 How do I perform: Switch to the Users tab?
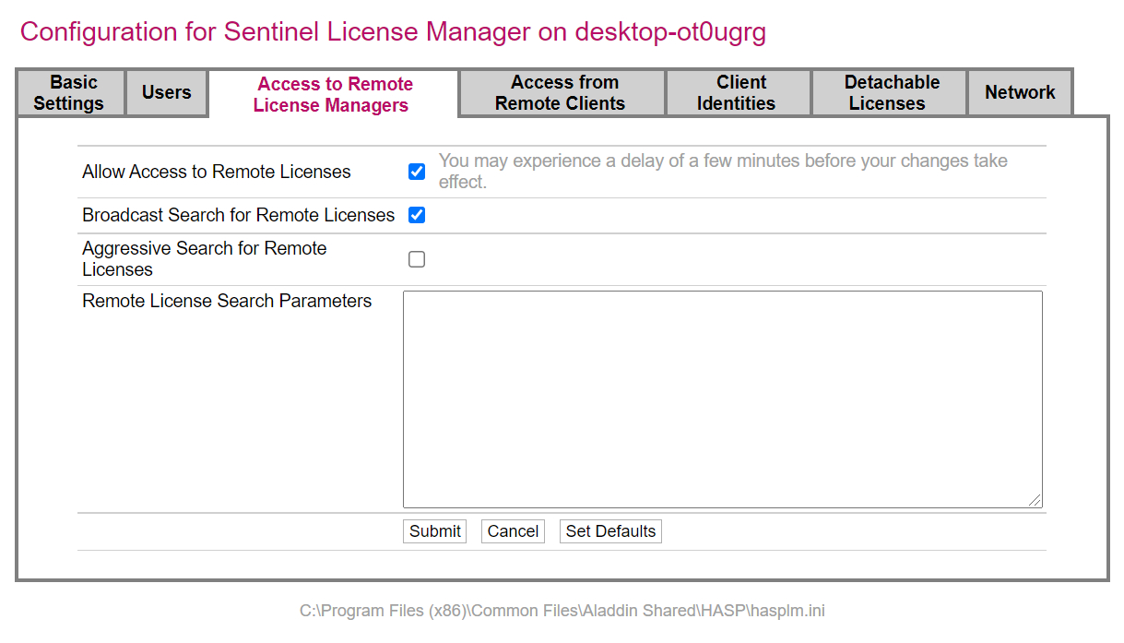tap(166, 93)
